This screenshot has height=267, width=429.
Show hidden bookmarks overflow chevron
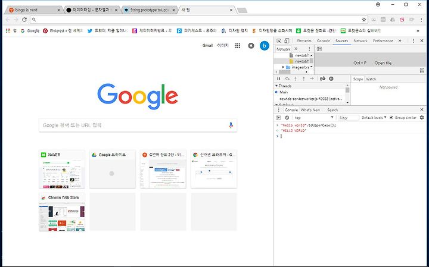(x=418, y=31)
